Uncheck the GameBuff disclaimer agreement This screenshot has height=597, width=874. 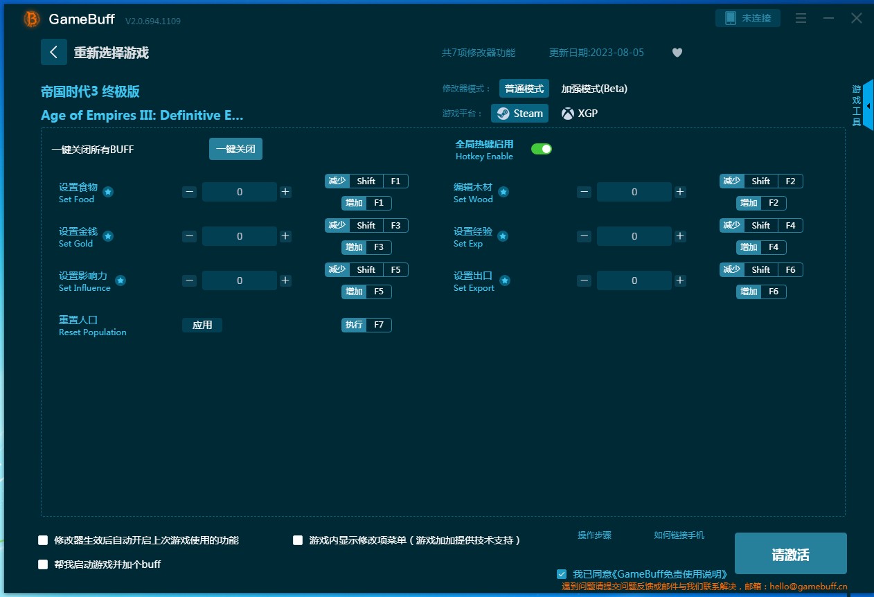pyautogui.click(x=562, y=574)
